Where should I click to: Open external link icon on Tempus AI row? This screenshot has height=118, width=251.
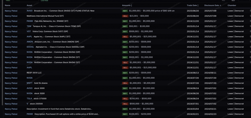(250, 26)
